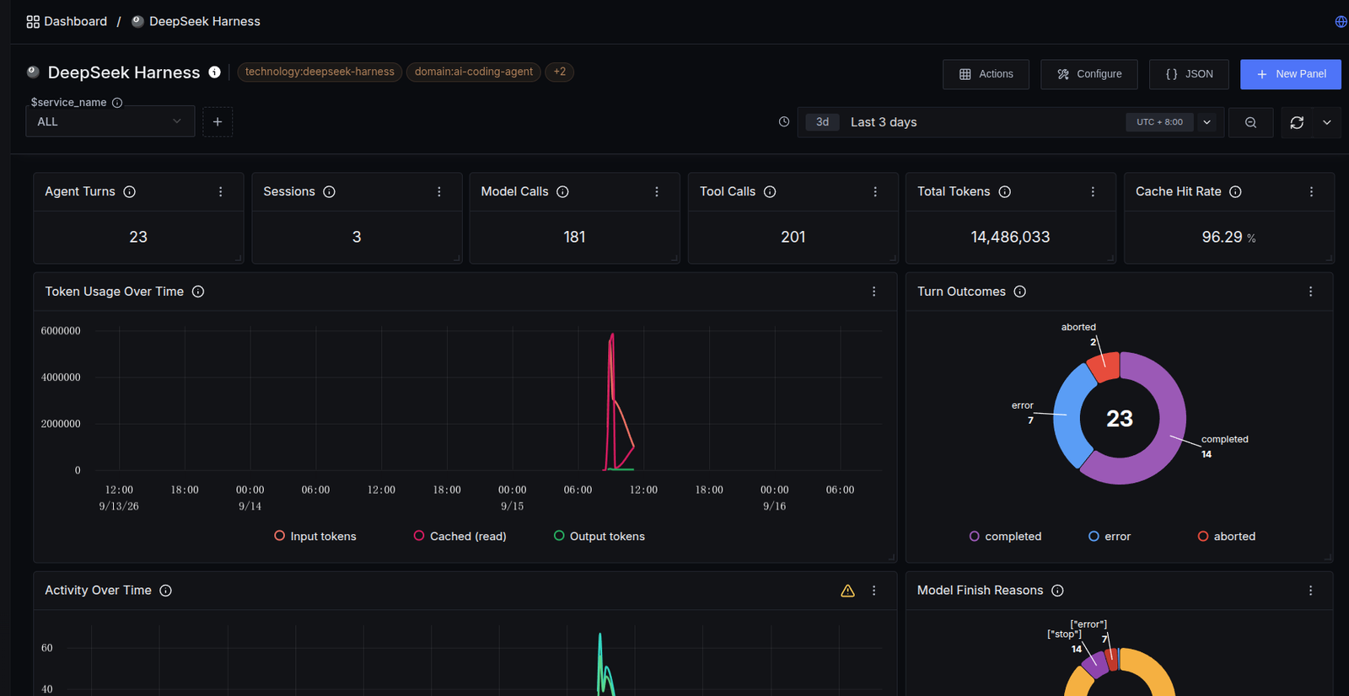Toggle the completed legend in Turn Outcomes

coord(1005,536)
